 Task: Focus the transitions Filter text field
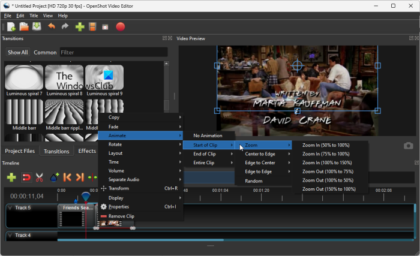pyautogui.click(x=113, y=53)
